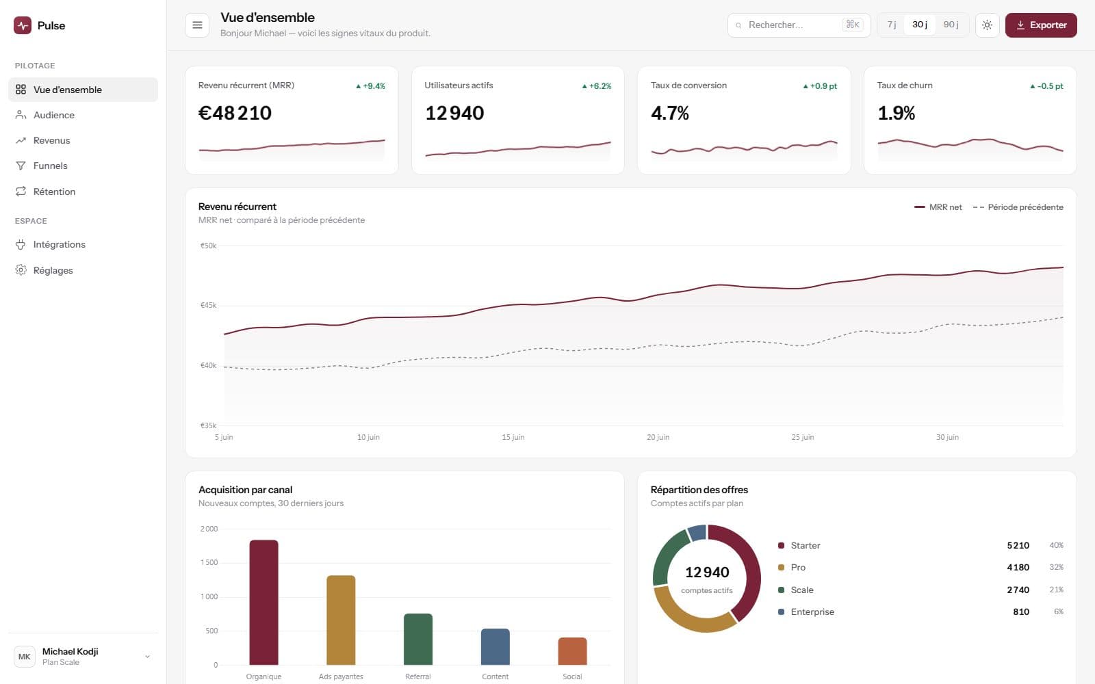The height and width of the screenshot is (684, 1095).
Task: Click the Rétention loop icon
Action: [21, 192]
